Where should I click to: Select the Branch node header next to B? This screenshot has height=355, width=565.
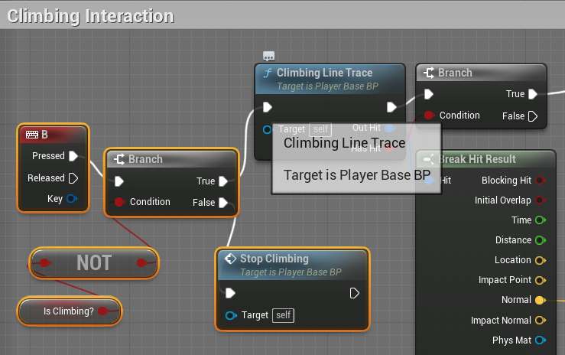point(171,159)
